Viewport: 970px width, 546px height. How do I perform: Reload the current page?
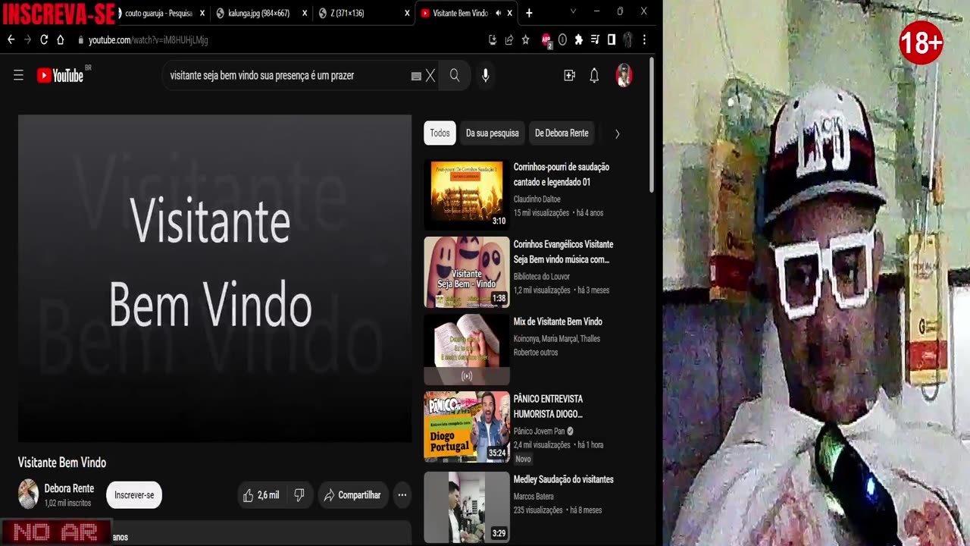[x=44, y=39]
